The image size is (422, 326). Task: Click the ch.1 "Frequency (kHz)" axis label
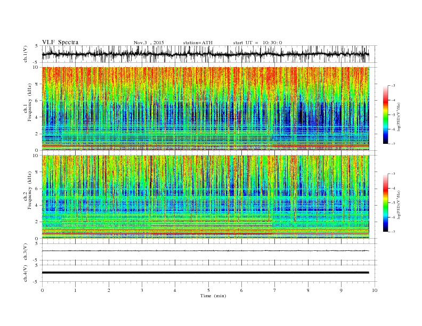(30, 102)
